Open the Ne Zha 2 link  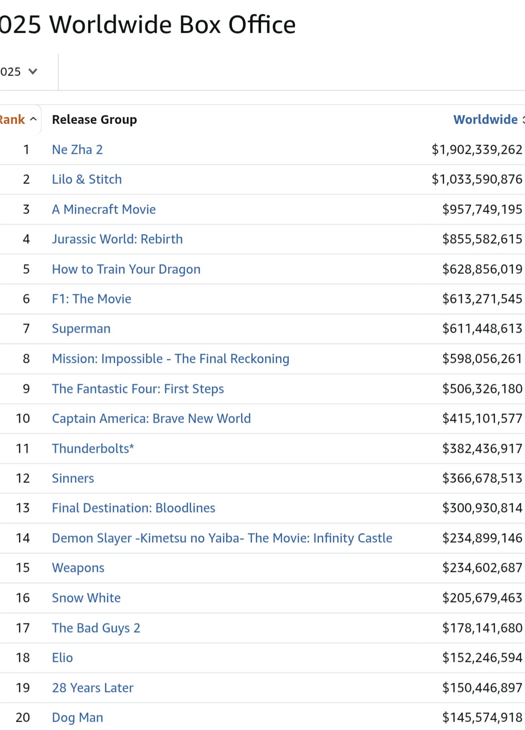[x=77, y=150]
